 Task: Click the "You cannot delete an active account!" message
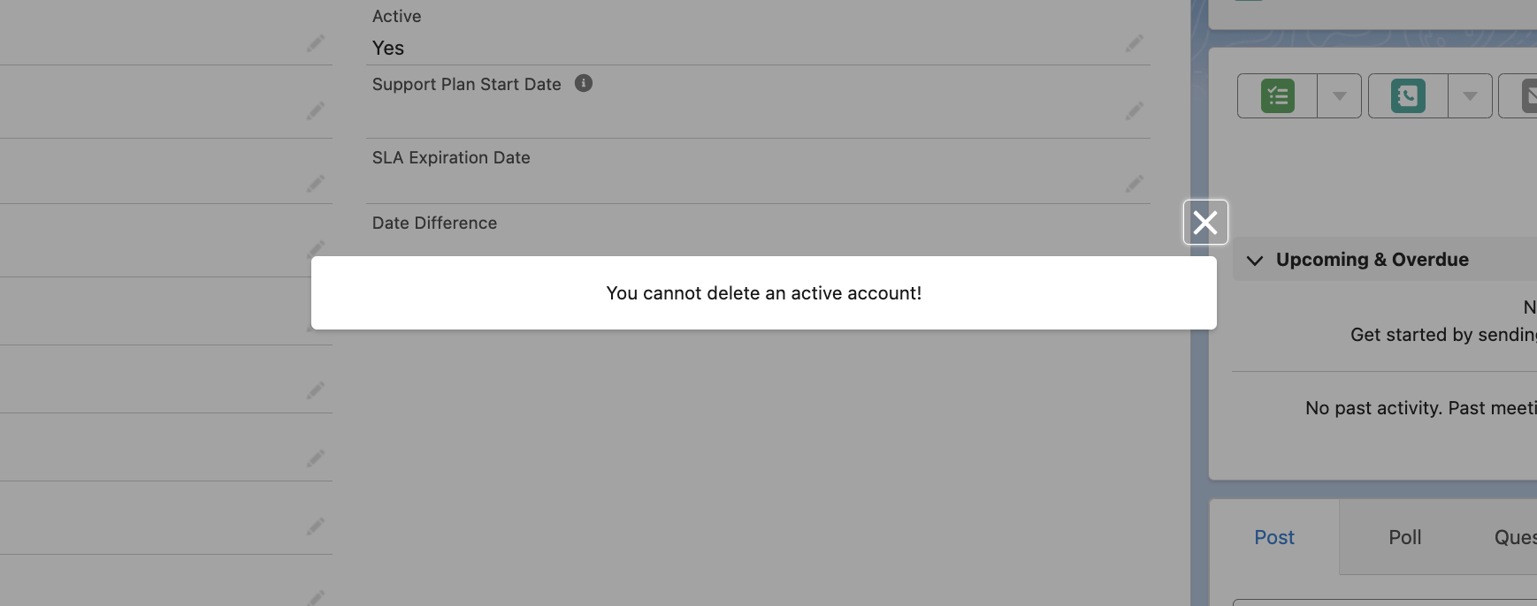pos(764,293)
